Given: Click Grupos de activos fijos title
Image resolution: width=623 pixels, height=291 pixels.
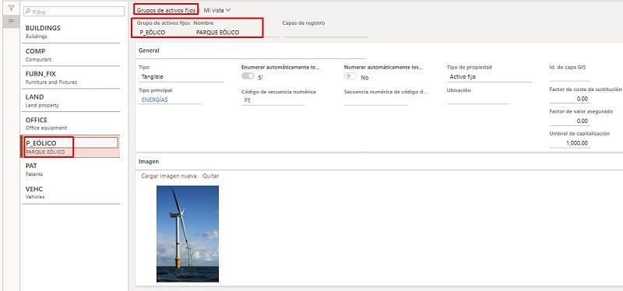Looking at the screenshot, I should [166, 10].
